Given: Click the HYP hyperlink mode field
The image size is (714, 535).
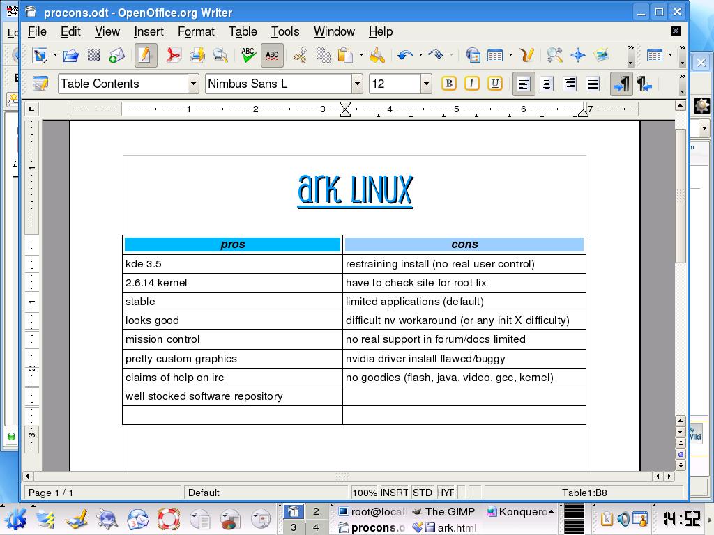Looking at the screenshot, I should coord(446,493).
